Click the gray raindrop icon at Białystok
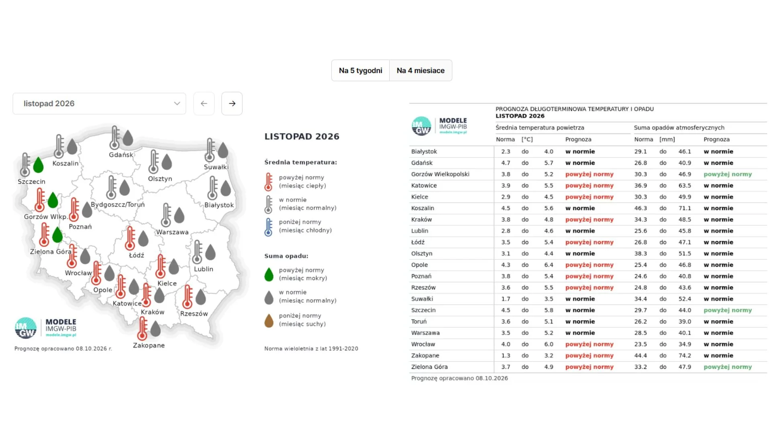The height and width of the screenshot is (433, 771). pos(226,188)
